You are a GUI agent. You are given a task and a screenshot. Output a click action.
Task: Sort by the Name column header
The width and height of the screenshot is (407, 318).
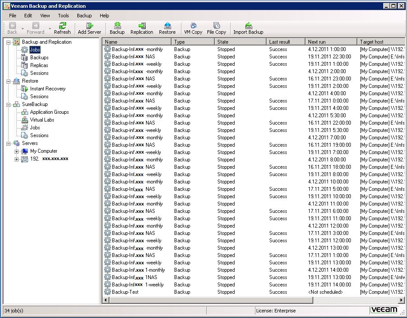pos(137,42)
